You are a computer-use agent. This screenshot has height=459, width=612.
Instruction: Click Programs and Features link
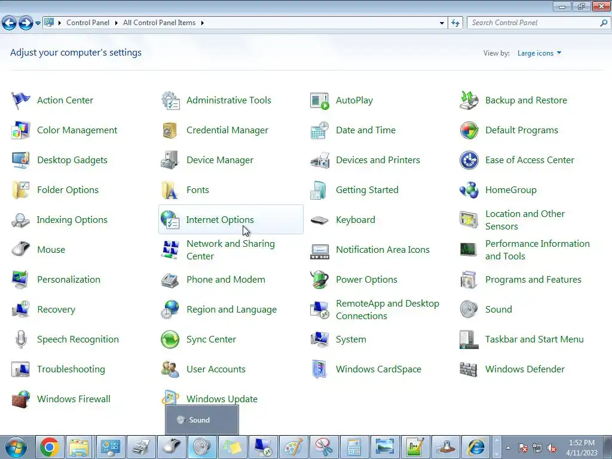[x=533, y=280]
